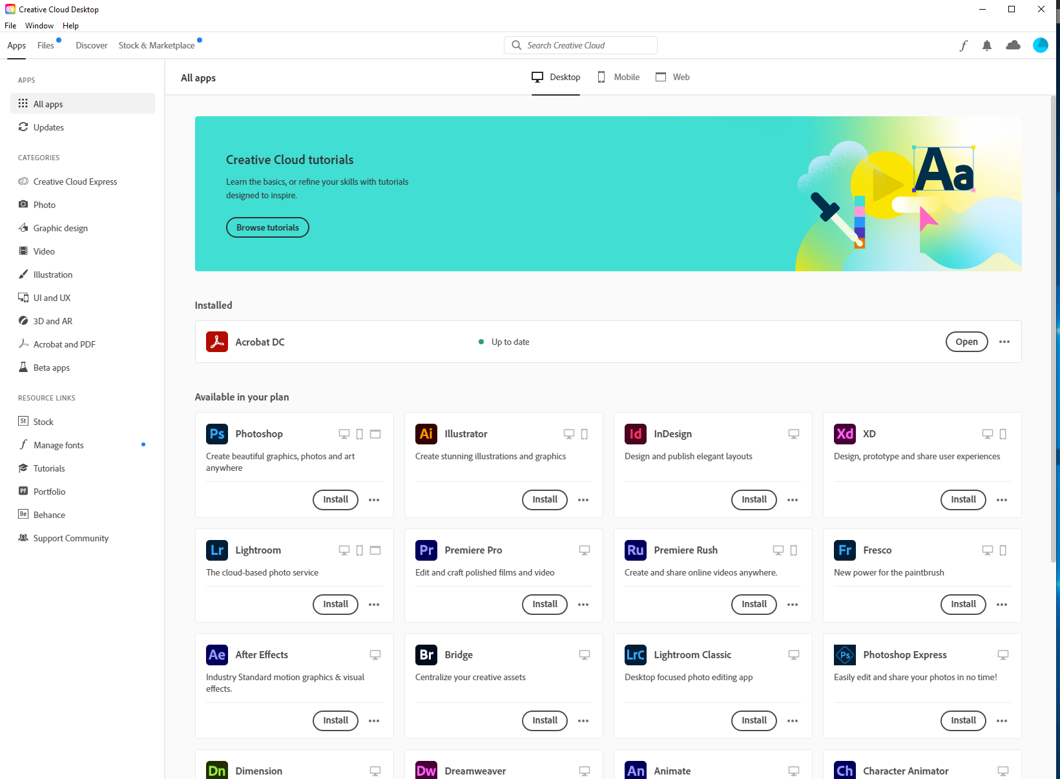
Task: Click the Photoshop app icon
Action: pos(217,434)
